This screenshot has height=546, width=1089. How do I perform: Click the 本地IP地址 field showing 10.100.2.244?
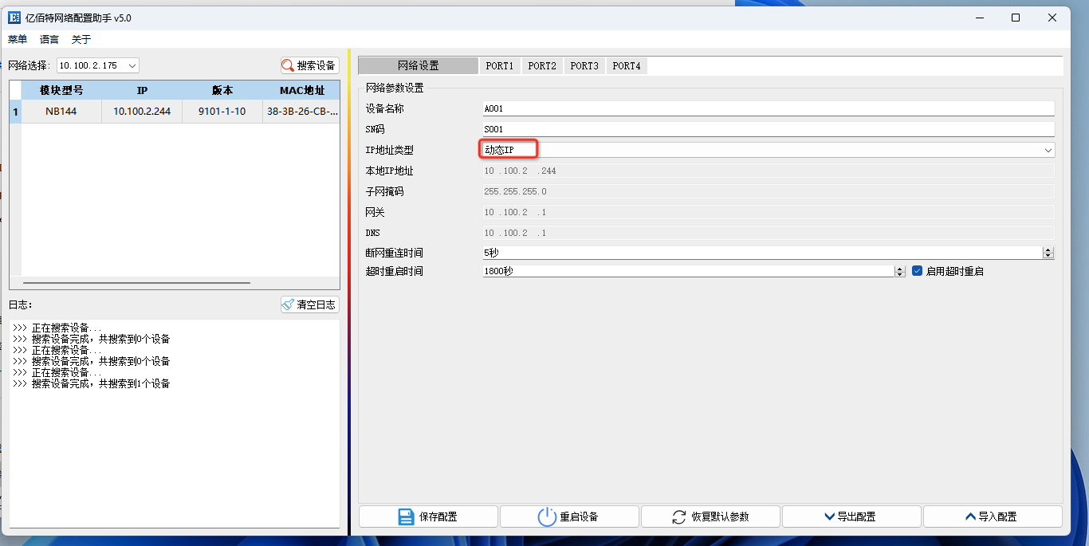769,171
